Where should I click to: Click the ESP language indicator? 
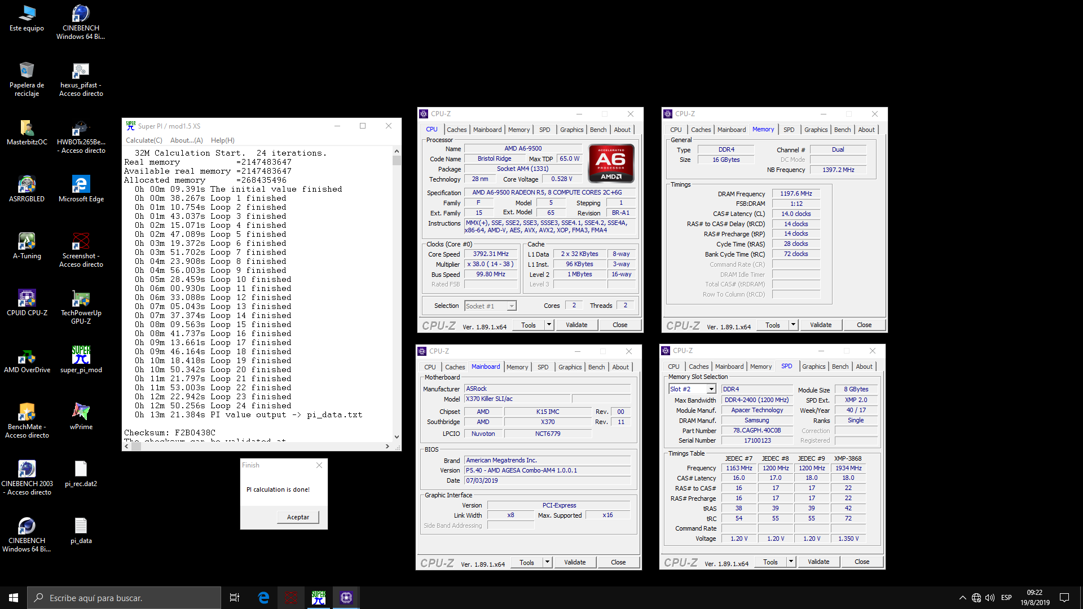(x=1006, y=598)
